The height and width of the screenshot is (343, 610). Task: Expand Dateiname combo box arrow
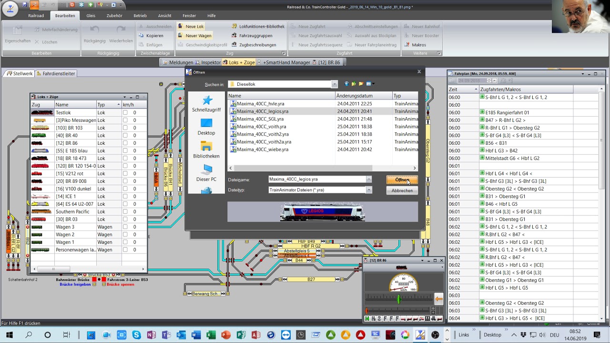click(x=368, y=180)
